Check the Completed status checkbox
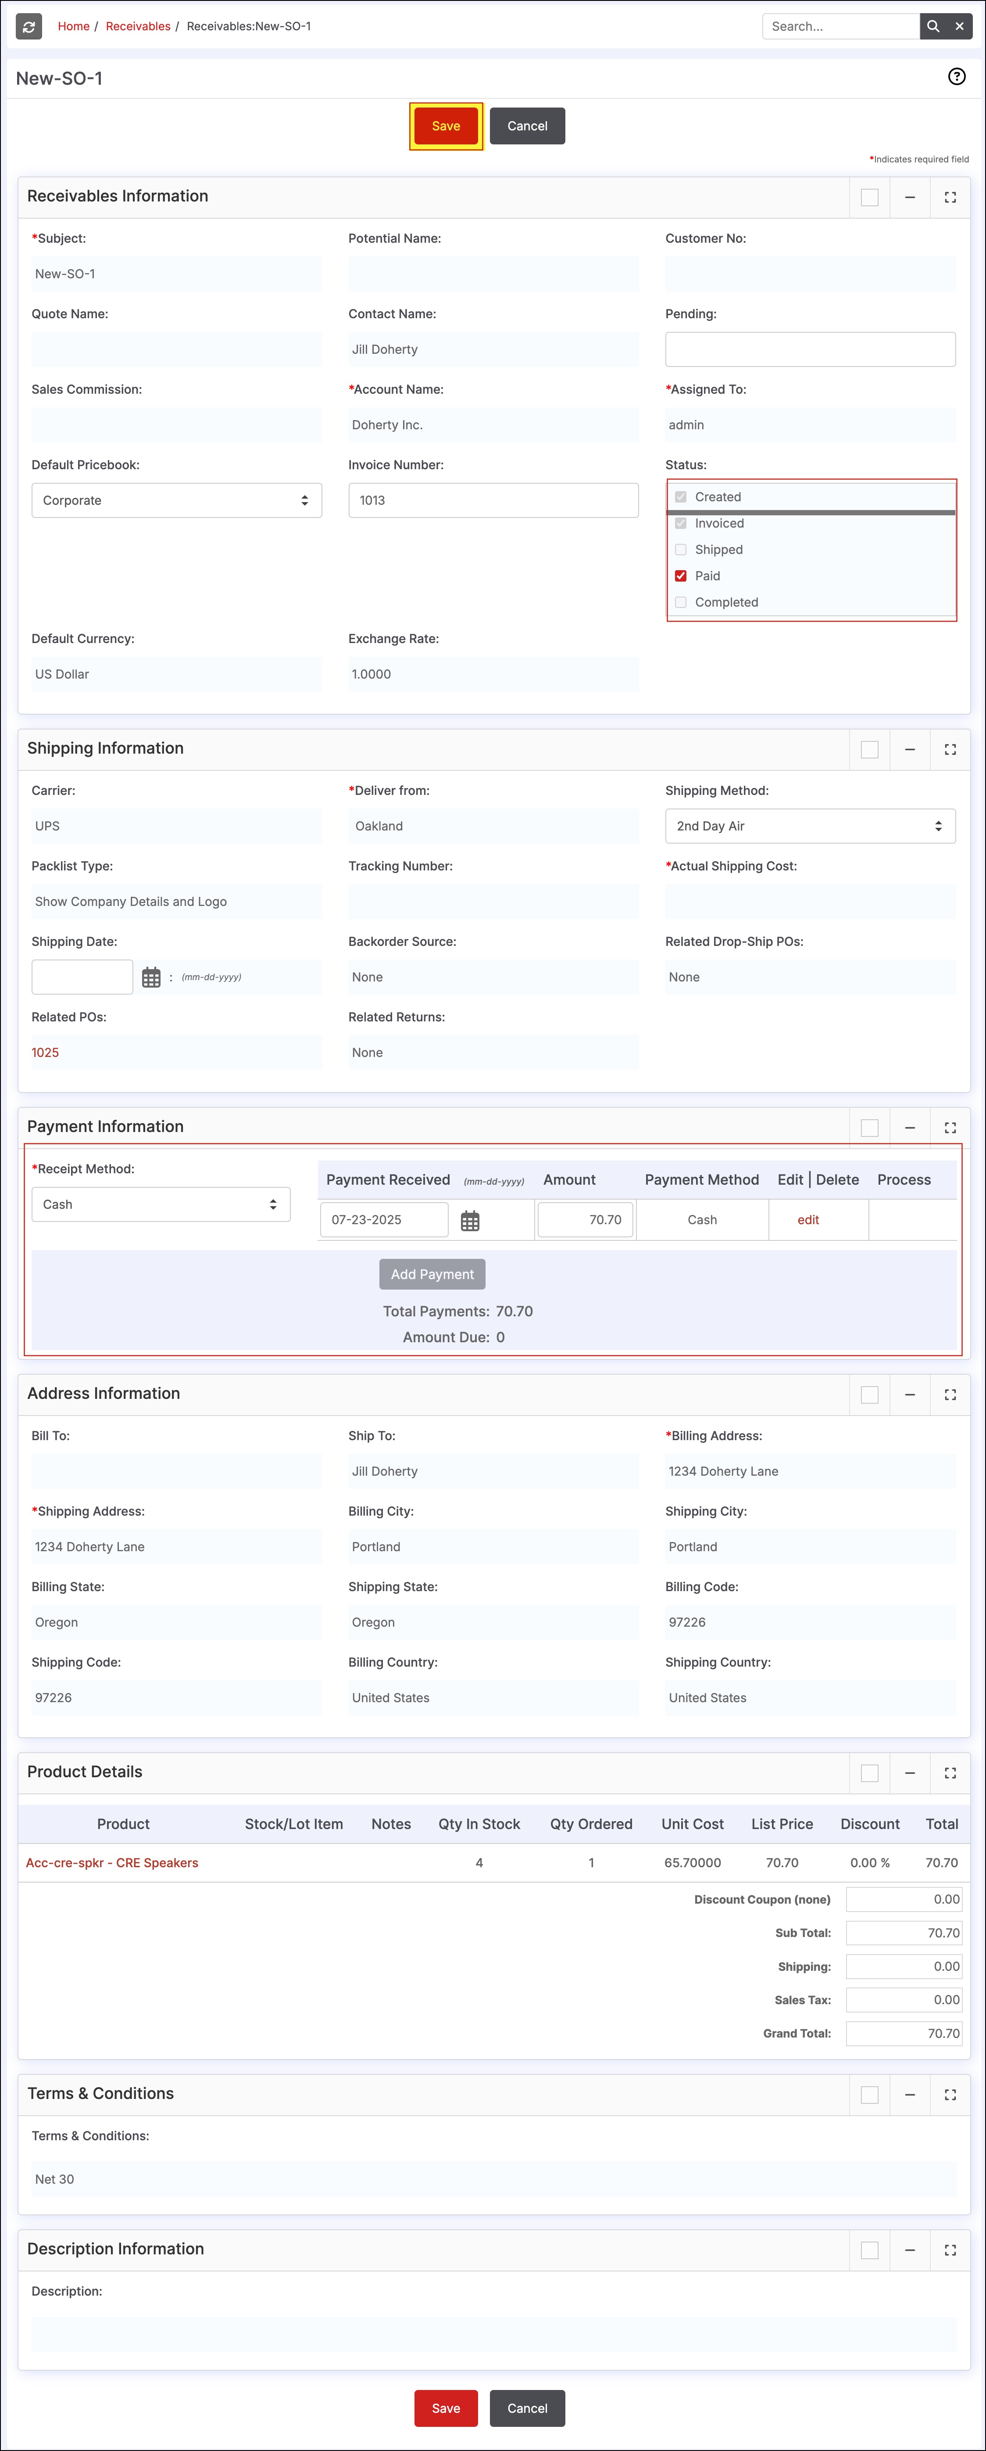Screen dimensions: 986x2451 coord(681,602)
